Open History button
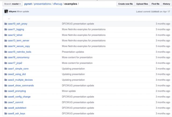The height and width of the screenshot is (117, 172). pyautogui.click(x=166, y=4)
